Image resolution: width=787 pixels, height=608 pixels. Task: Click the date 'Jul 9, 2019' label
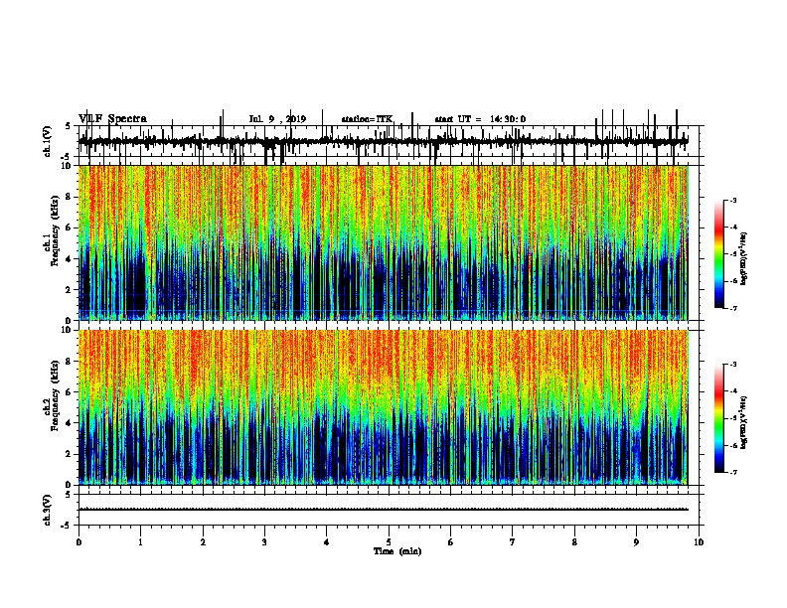tap(277, 119)
